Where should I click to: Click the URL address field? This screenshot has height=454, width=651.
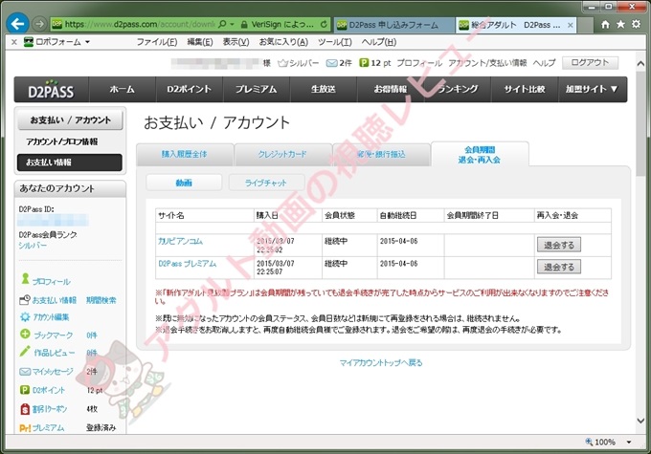coord(140,25)
